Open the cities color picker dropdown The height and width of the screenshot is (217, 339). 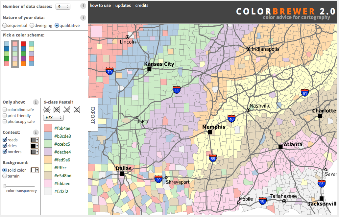[x=35, y=146]
